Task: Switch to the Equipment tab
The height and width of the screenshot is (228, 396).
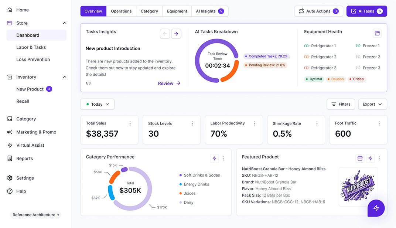Action: [x=177, y=11]
